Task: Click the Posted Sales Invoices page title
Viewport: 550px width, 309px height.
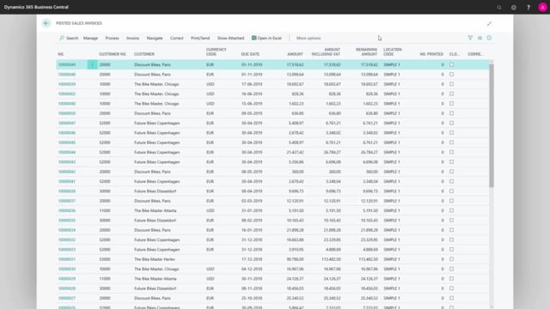Action: click(x=79, y=23)
